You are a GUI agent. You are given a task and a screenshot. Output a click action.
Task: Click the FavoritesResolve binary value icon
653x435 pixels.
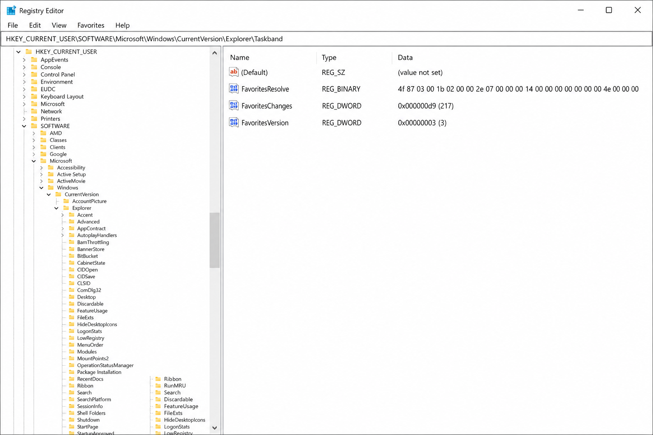click(234, 89)
